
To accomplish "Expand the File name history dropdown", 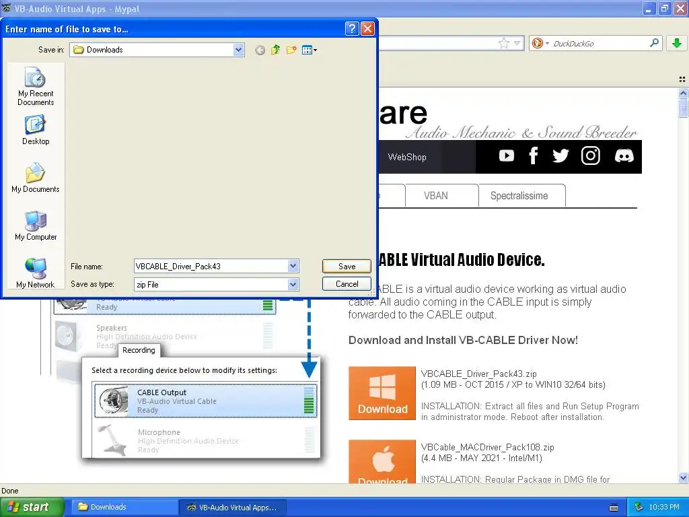I will tap(293, 266).
